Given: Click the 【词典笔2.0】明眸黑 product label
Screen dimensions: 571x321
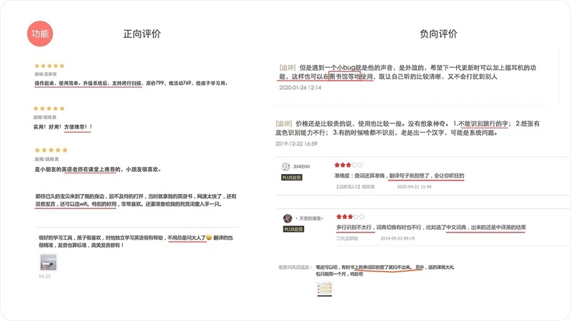Looking at the screenshot, I should click(355, 187).
